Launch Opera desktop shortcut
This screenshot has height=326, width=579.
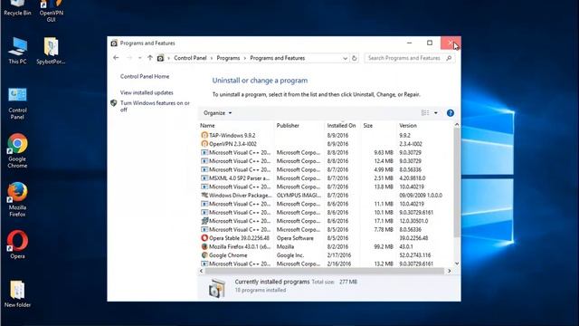[x=17, y=244]
